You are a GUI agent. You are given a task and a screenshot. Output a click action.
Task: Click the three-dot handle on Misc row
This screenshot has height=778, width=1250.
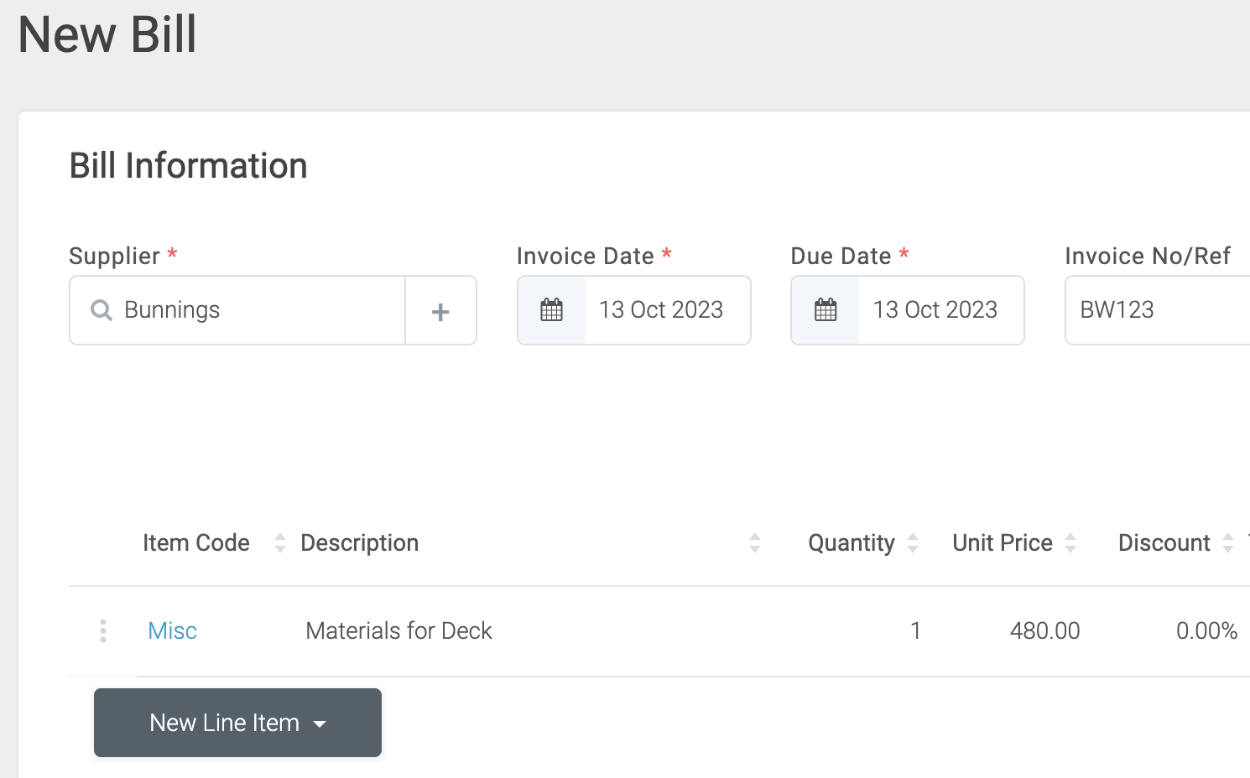pos(103,631)
